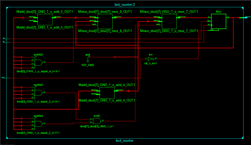This screenshot has width=251, height=145.
Task: Select the fdce flip-flop block
Action: pos(219,21)
